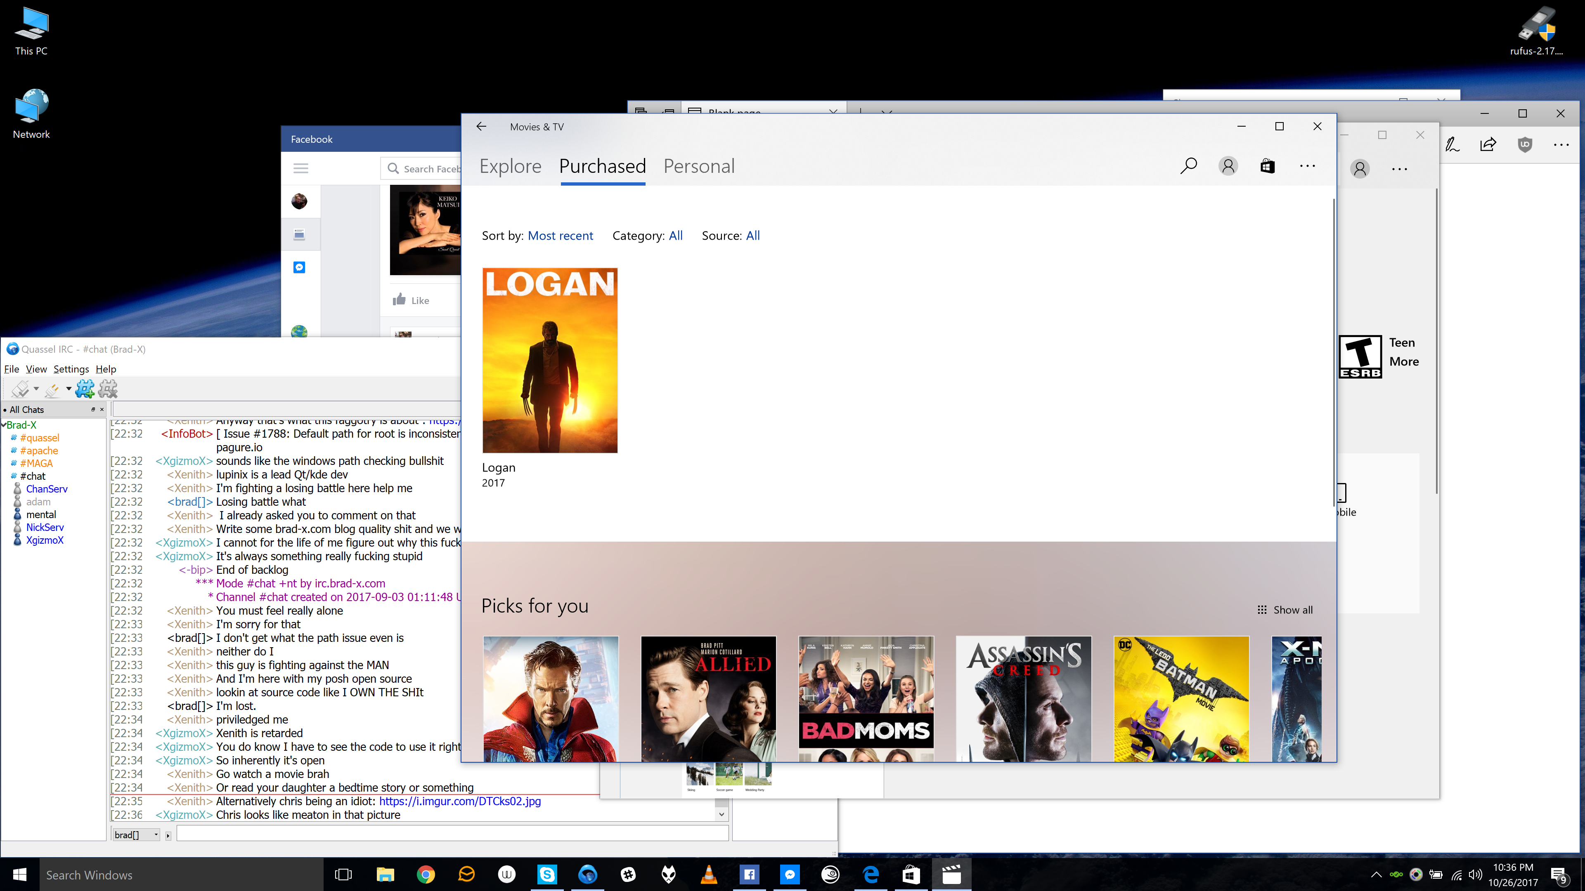Switch to the Explore tab

[510, 166]
